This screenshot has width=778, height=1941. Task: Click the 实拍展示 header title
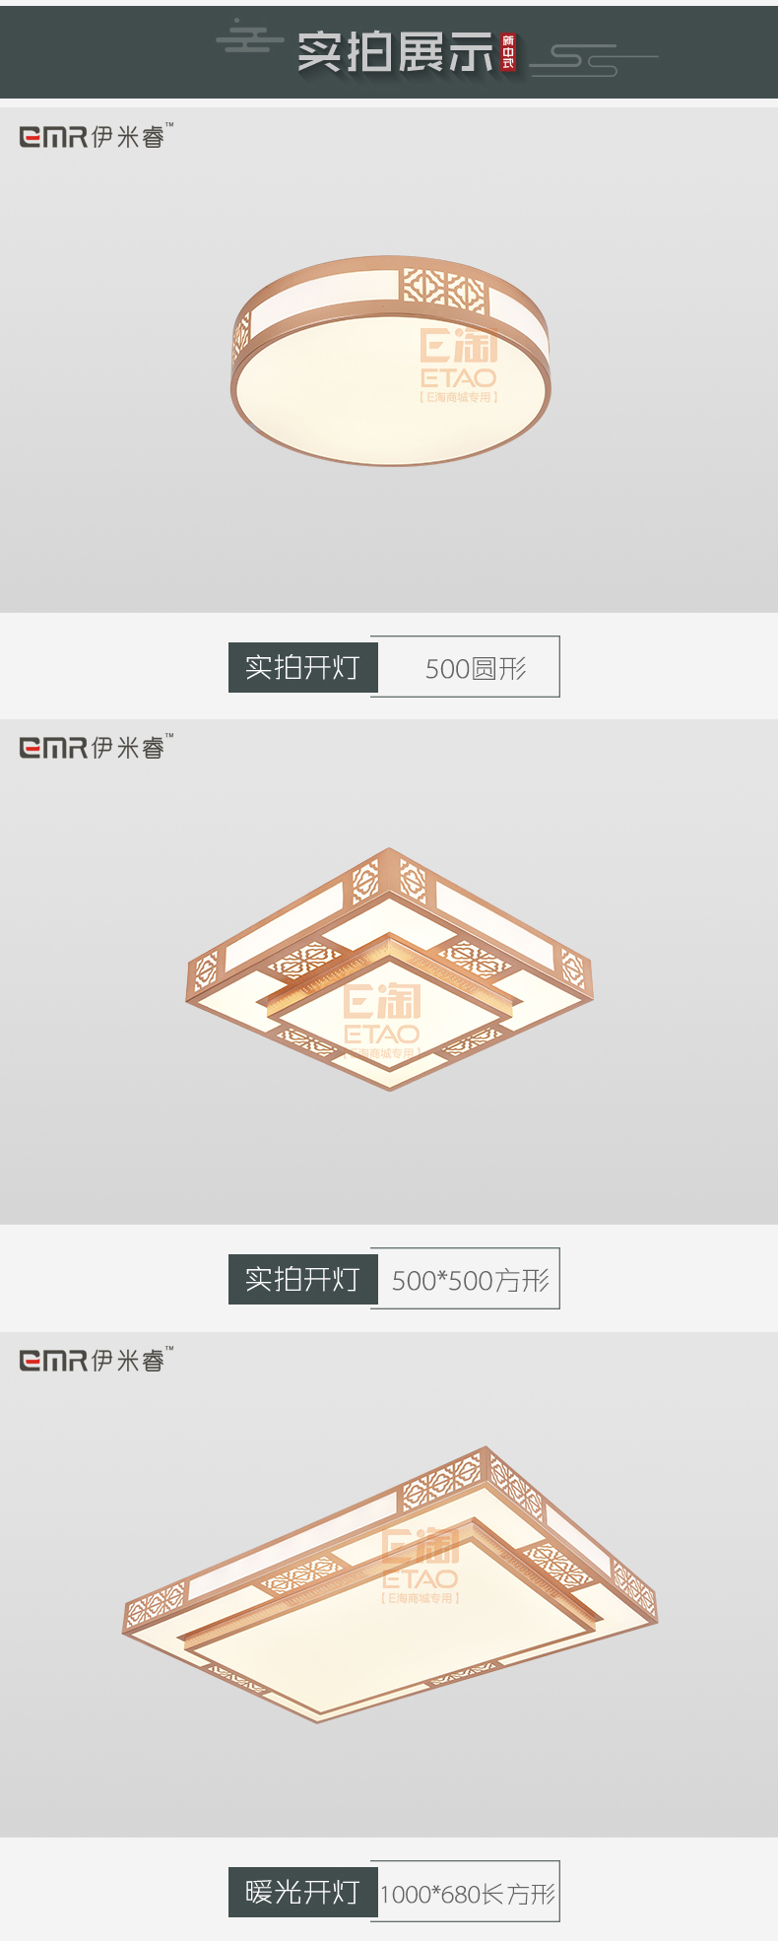(x=395, y=52)
